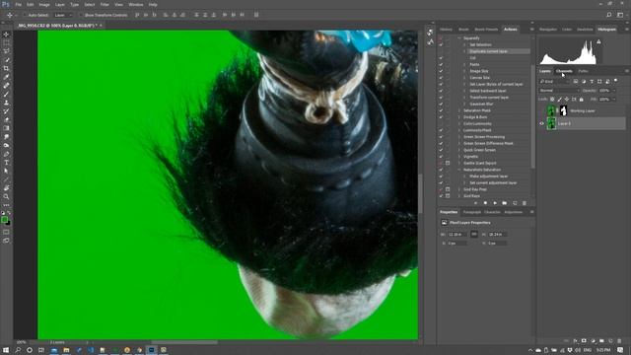The image size is (631, 355).
Task: Open the Filter menu
Action: [x=105, y=4]
